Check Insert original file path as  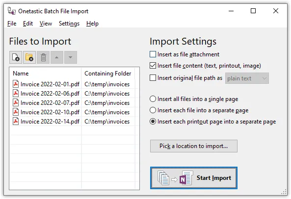tap(153, 78)
